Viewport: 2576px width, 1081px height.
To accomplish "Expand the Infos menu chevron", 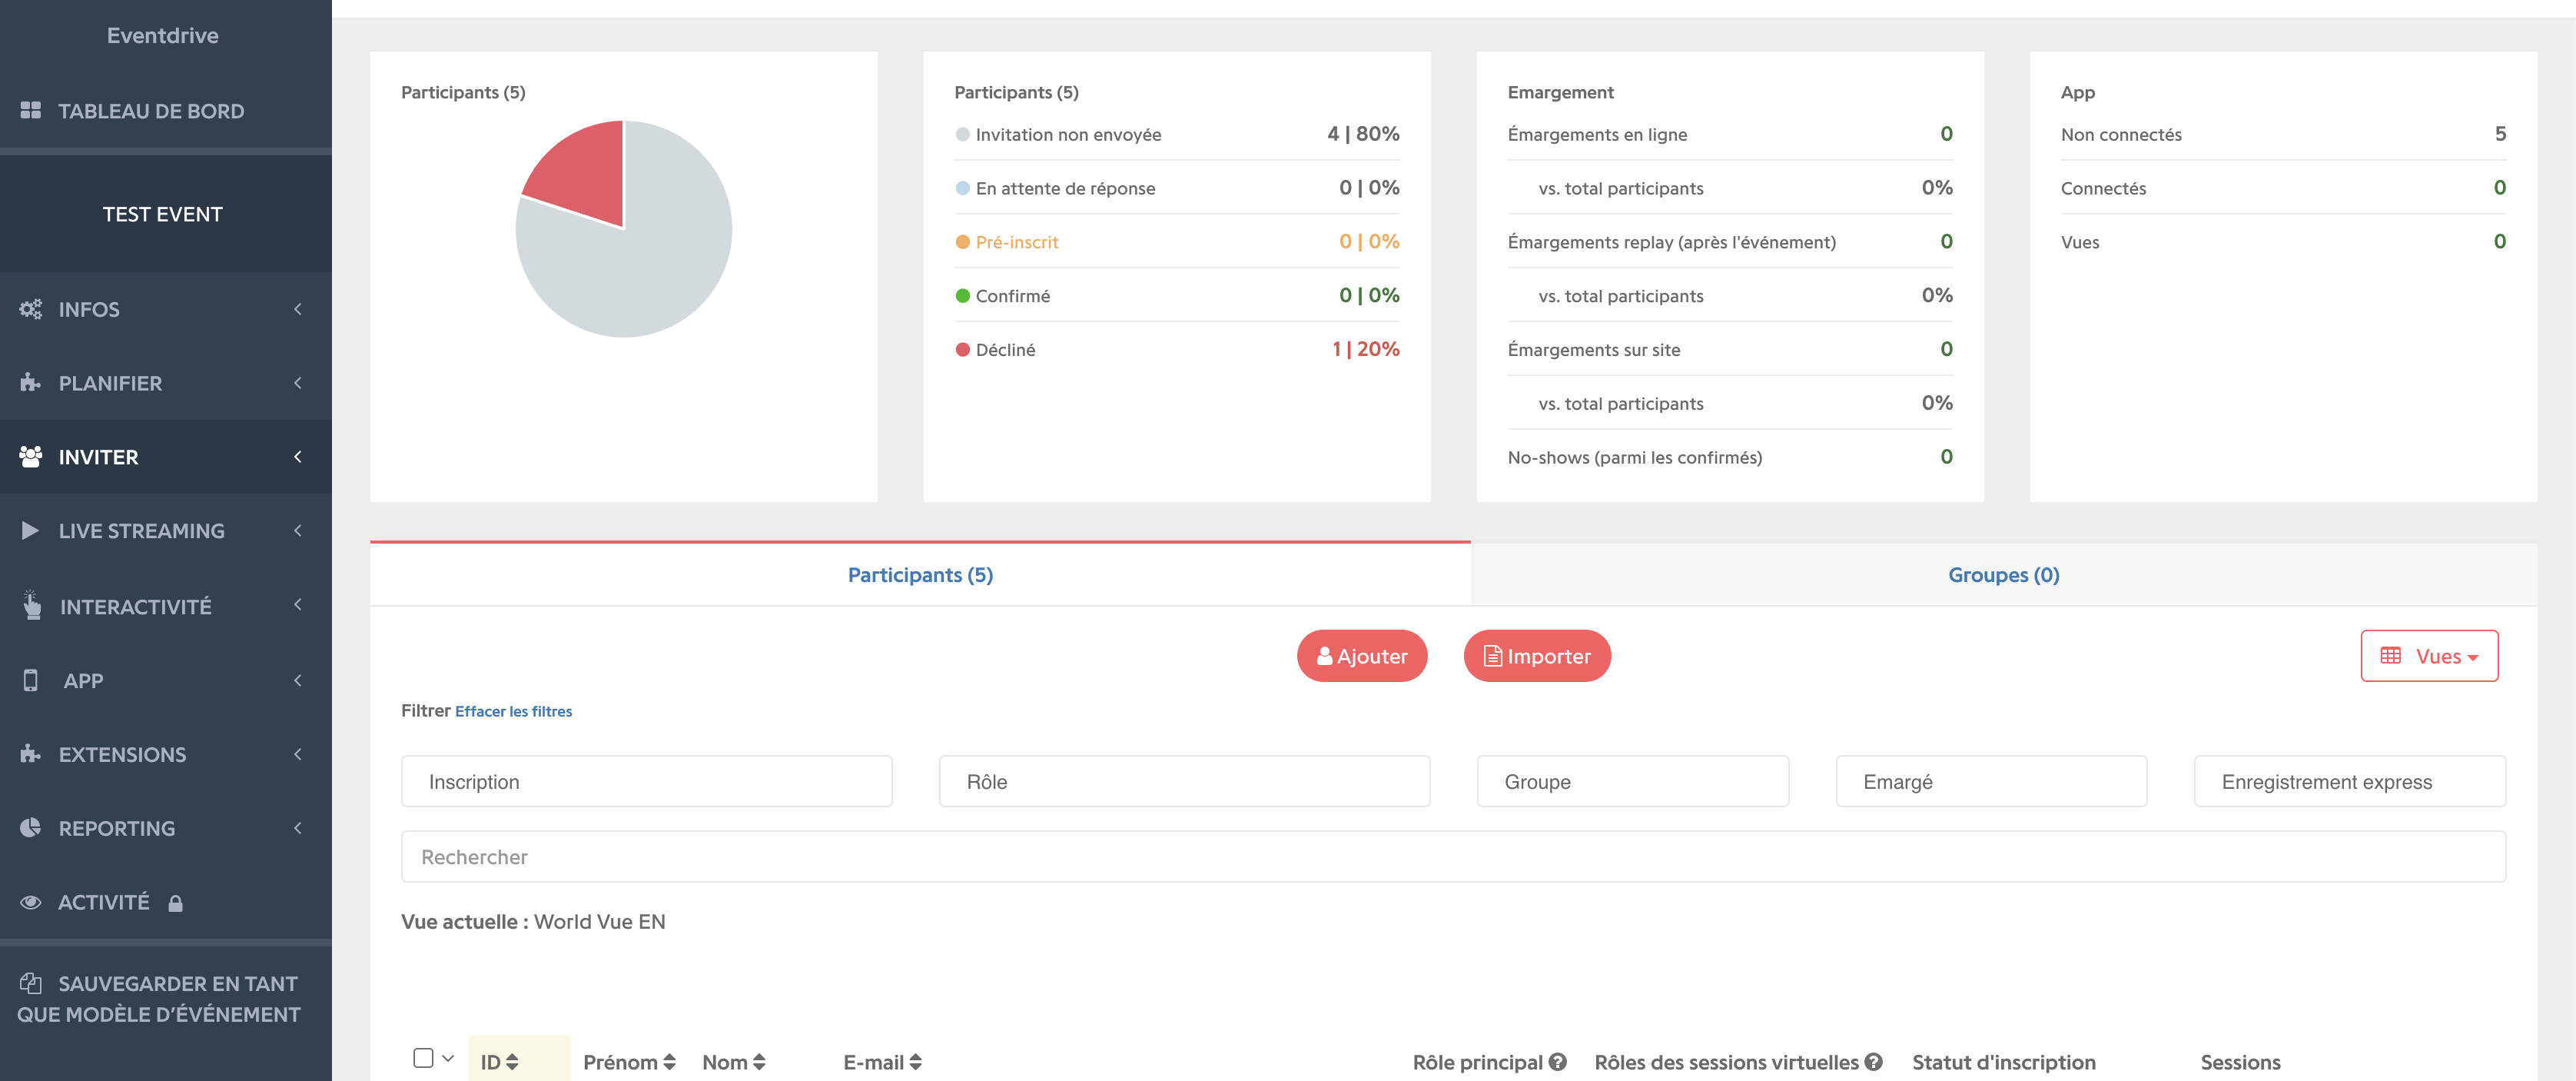I will [x=298, y=309].
